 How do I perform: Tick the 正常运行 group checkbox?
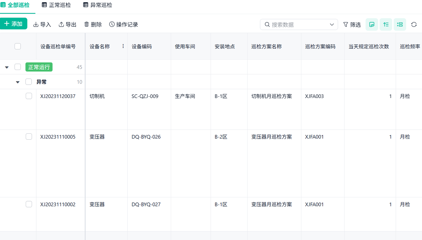pyautogui.click(x=18, y=67)
